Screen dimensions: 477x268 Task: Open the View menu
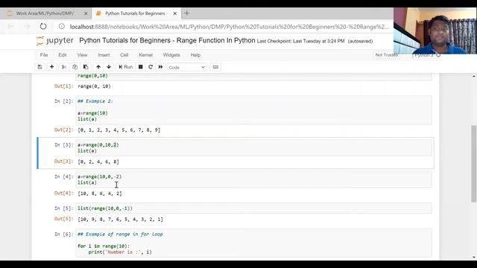pos(82,55)
